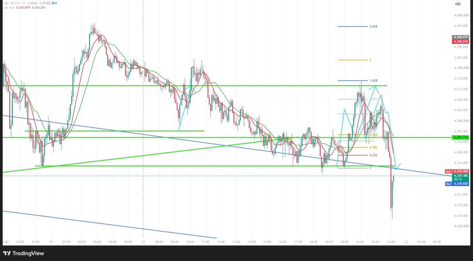Click the 4,384.000 price scale label
The image size is (473, 261).
[460, 57]
